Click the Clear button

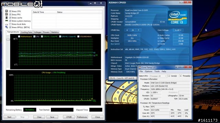pos(39,117)
